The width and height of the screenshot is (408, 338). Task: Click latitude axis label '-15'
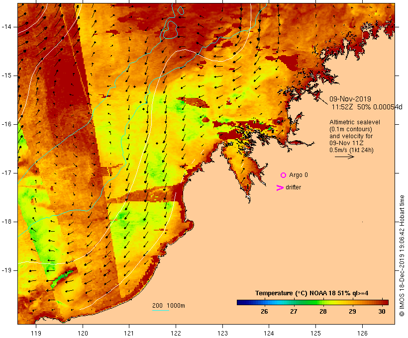[x=6, y=76]
